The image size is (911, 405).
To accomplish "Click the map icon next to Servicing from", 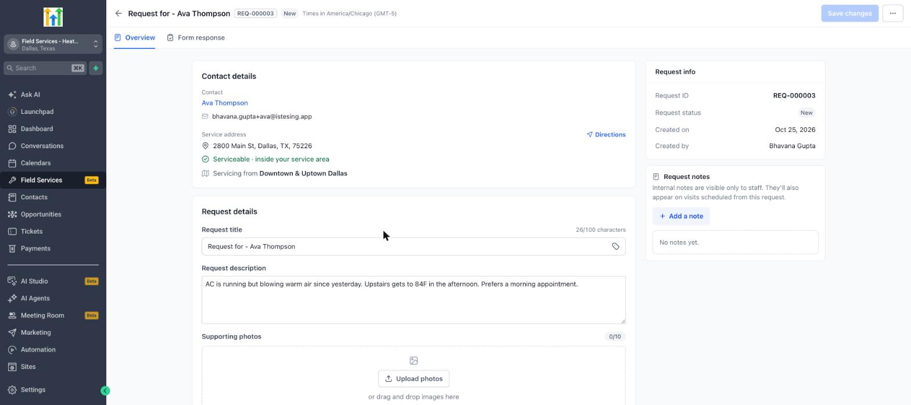I will (205, 173).
